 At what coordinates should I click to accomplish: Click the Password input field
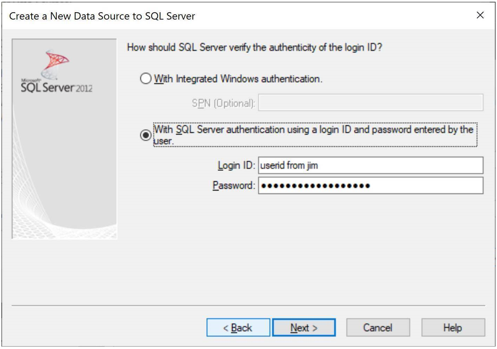pyautogui.click(x=371, y=186)
